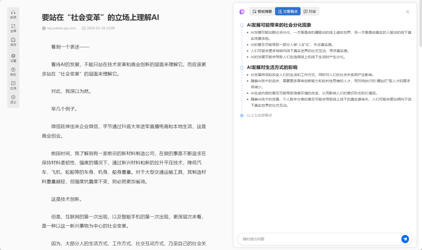Click timeline node beside AI发展可能带来的社会分化现象

coord(242,25)
